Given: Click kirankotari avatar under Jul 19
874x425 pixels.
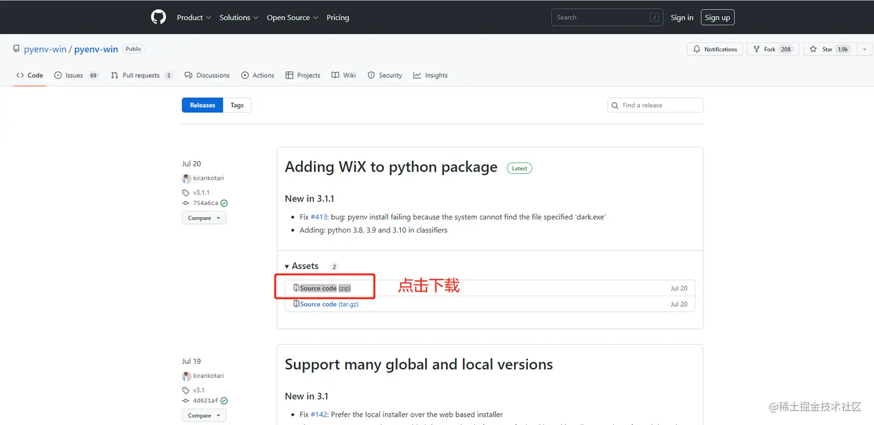Looking at the screenshot, I should coord(187,376).
